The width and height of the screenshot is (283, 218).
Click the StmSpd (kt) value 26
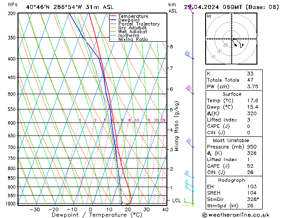click(250, 206)
